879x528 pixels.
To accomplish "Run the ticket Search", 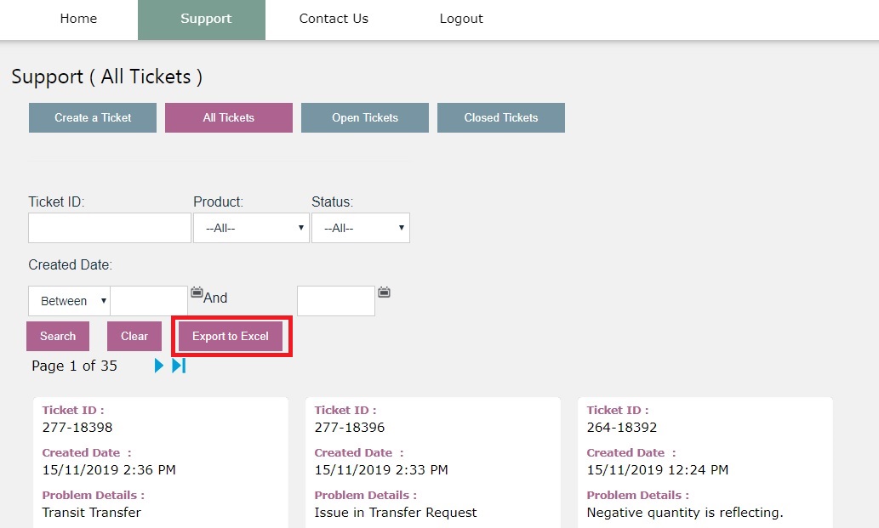I will point(57,336).
